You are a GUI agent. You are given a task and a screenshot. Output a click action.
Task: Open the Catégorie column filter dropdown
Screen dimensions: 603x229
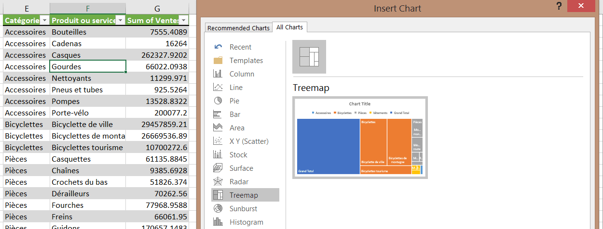click(44, 20)
